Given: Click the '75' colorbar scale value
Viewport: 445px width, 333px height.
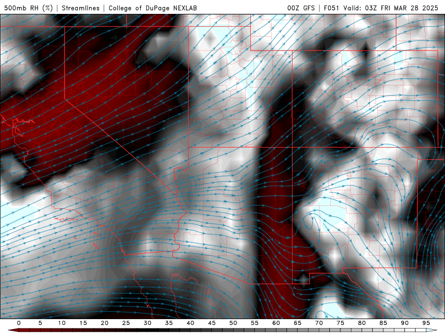Looking at the screenshot, I should [x=340, y=323].
